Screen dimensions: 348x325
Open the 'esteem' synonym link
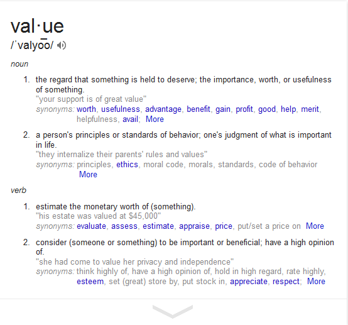(90, 282)
